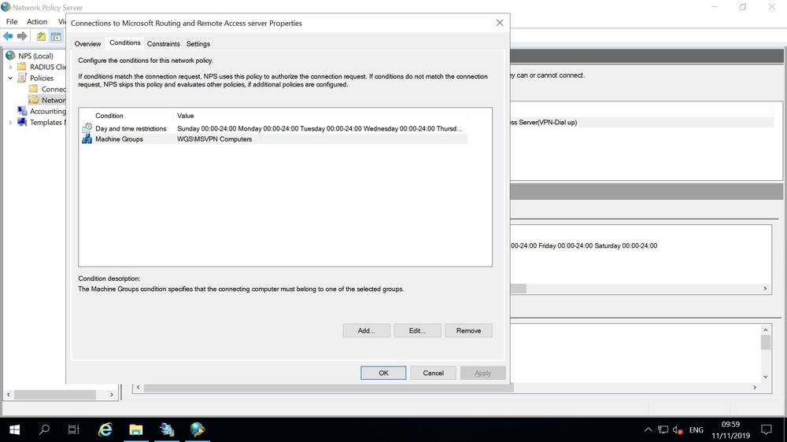Click the Add... button

pos(367,330)
